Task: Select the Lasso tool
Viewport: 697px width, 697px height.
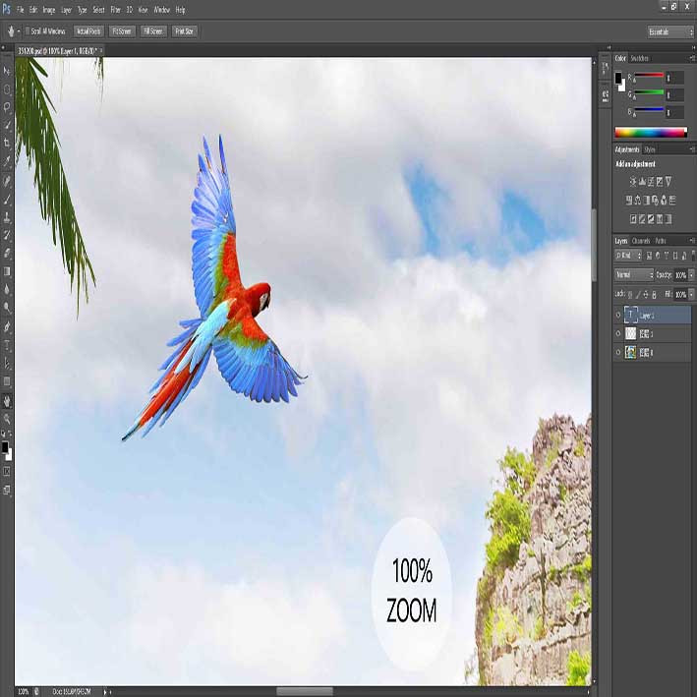Action: 7,107
